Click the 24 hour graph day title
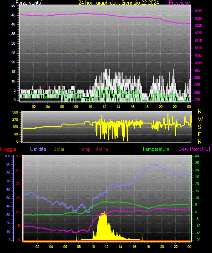Image resolution: width=212 pixels, height=253 pixels. click(x=119, y=3)
